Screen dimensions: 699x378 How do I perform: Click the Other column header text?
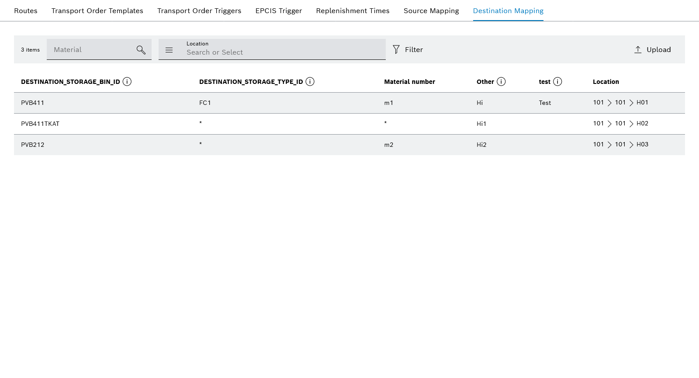(485, 82)
